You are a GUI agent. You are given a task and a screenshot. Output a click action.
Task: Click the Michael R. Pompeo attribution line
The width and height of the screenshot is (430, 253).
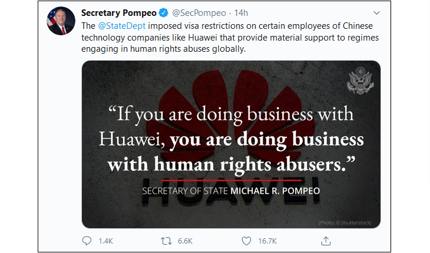click(231, 191)
